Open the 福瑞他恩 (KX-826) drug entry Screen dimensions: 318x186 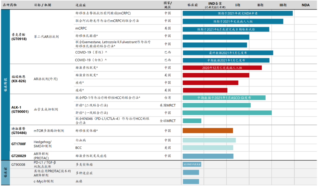coord(19,79)
